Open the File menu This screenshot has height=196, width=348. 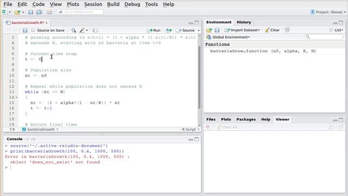tap(8, 4)
